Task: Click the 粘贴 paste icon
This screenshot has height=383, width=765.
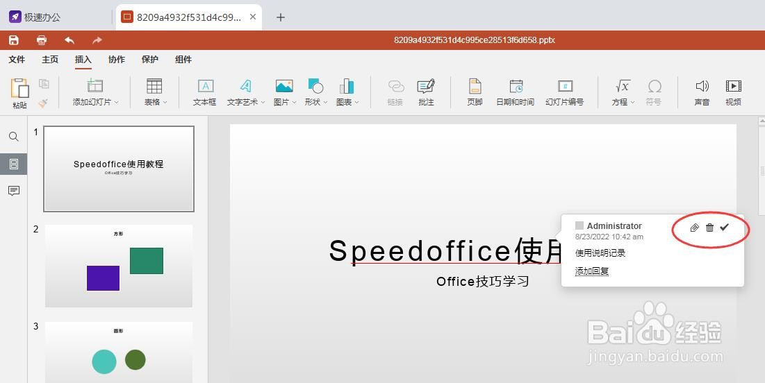Action: coord(20,88)
